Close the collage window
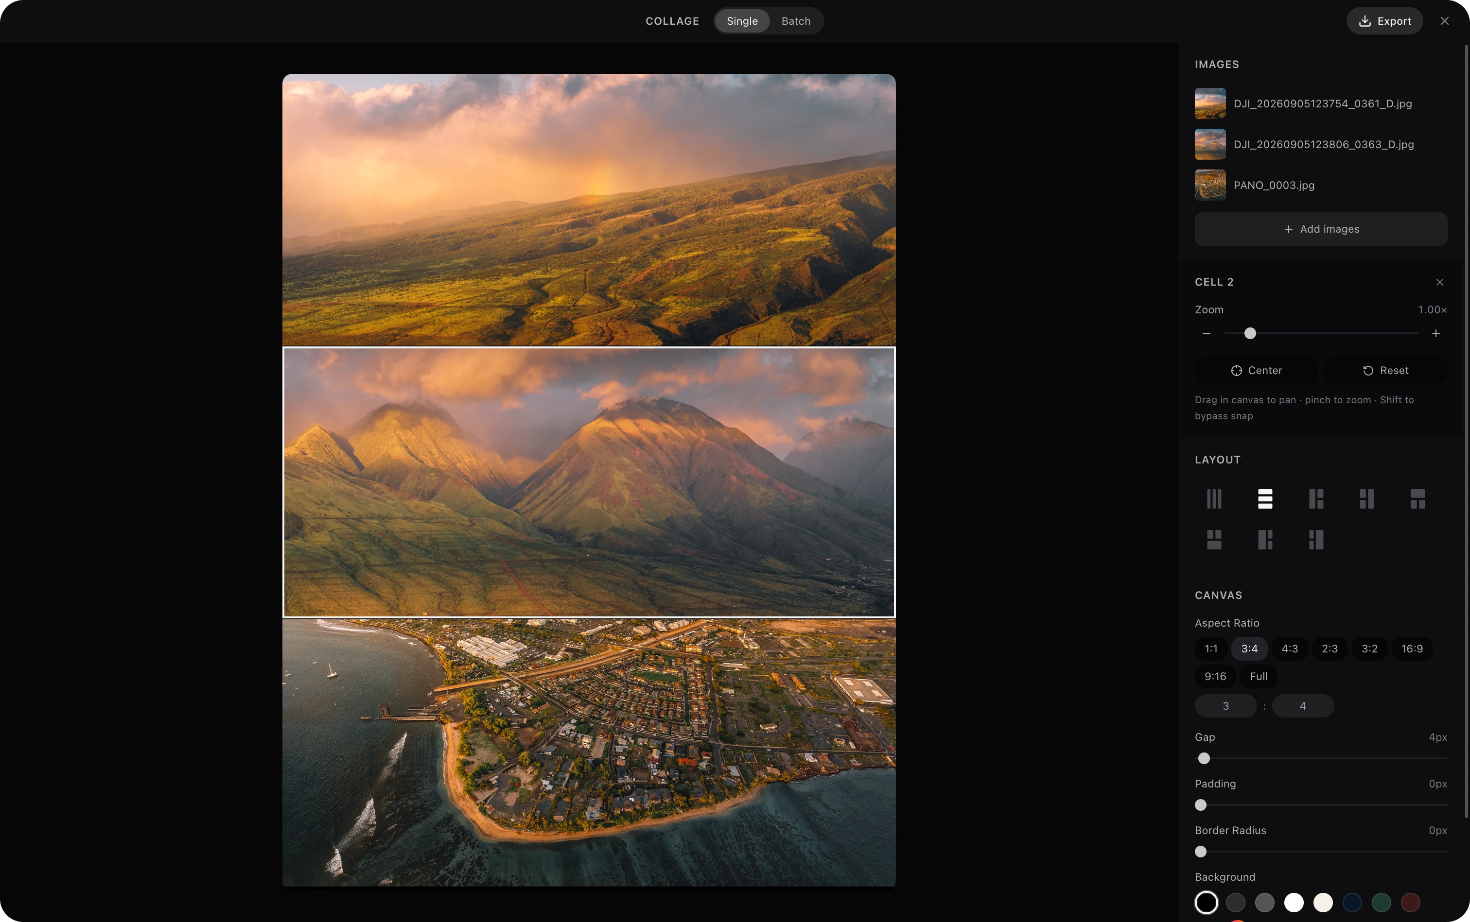The height and width of the screenshot is (922, 1470). (x=1444, y=21)
